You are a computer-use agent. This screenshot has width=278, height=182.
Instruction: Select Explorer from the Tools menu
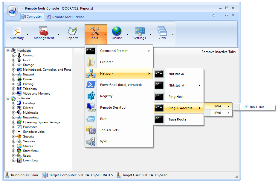point(119,62)
